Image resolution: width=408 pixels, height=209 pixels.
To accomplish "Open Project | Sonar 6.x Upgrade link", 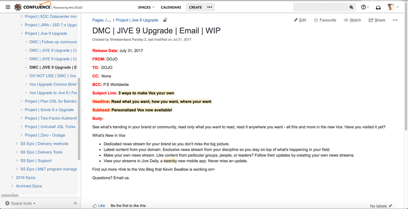I will pyautogui.click(x=49, y=110).
